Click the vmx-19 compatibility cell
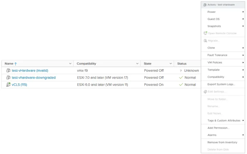247x154 pixels. [82, 71]
